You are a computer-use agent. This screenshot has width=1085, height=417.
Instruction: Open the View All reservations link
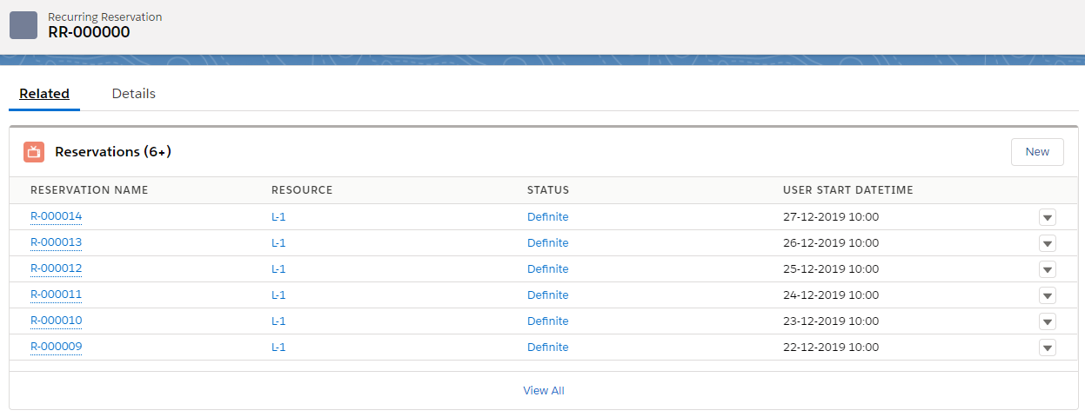[543, 391]
